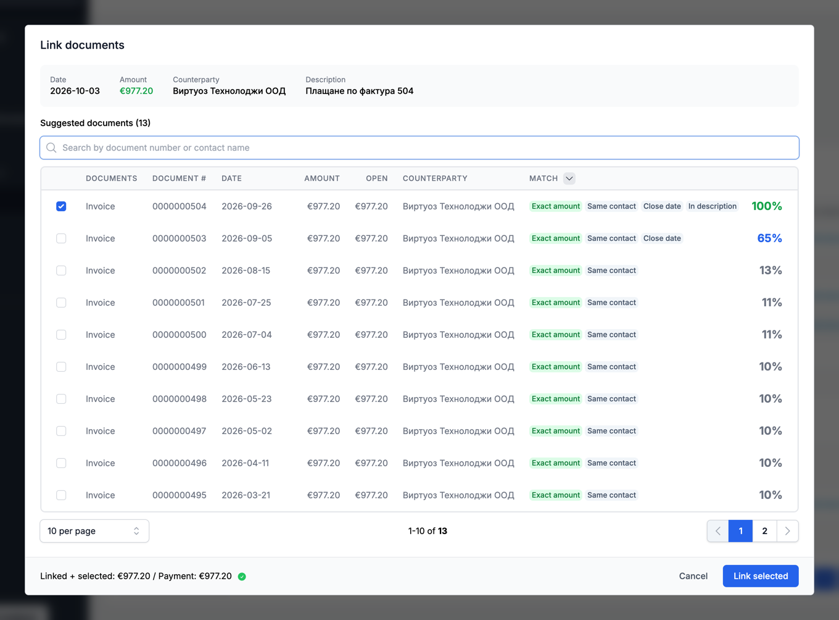Viewport: 839px width, 620px height.
Task: Click date 2026-03-21 in the table
Action: [x=246, y=495]
